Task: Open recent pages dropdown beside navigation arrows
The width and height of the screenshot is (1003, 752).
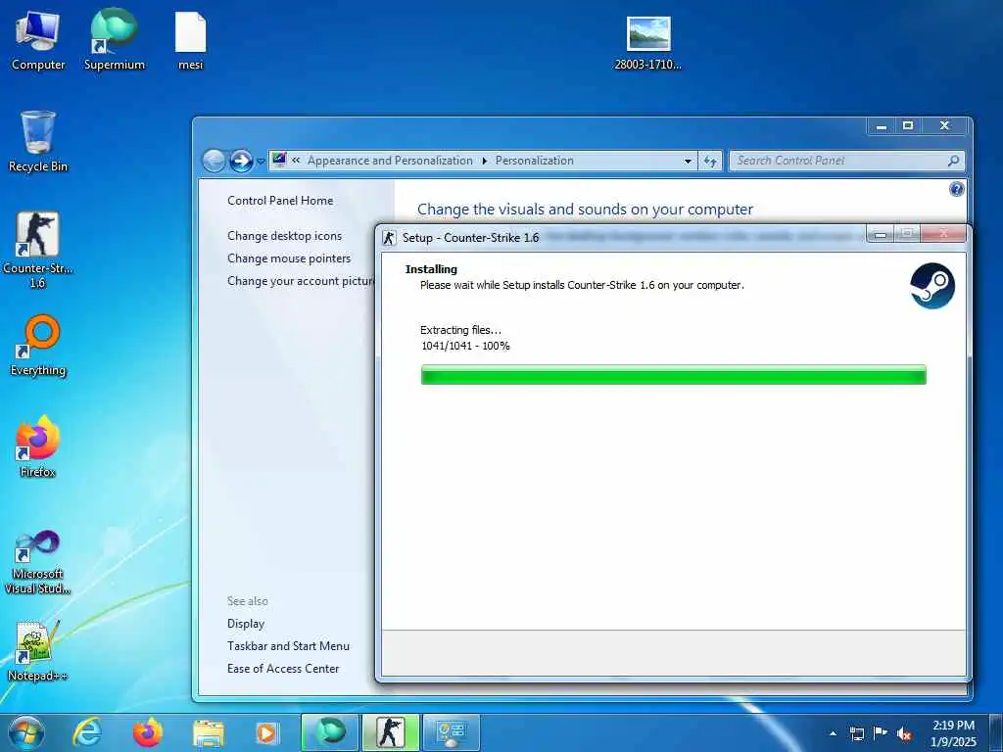Action: pyautogui.click(x=261, y=162)
